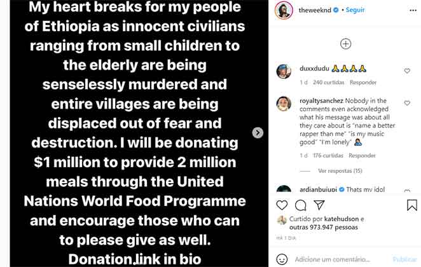This screenshot has width=421, height=267.
Task: Click the comment speech bubble icon
Action: click(301, 205)
